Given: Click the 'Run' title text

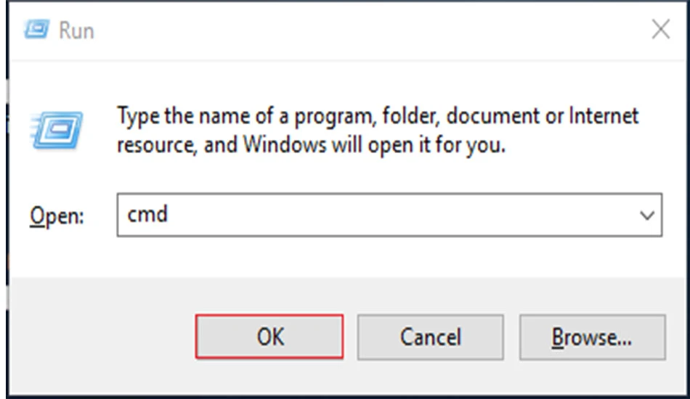Looking at the screenshot, I should point(76,30).
